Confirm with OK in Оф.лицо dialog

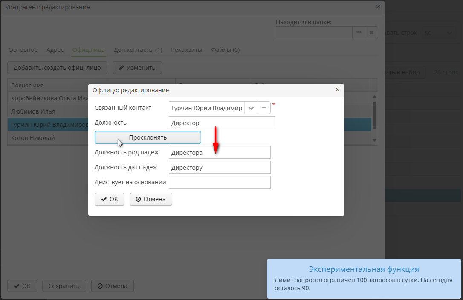coord(110,199)
